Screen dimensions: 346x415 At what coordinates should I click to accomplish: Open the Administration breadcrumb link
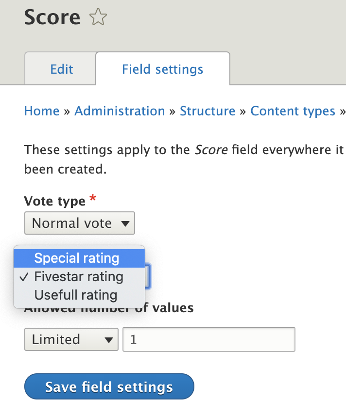tap(120, 111)
